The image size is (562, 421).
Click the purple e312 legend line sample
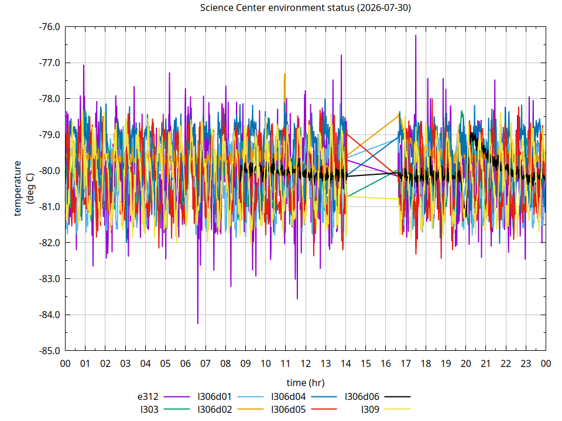177,396
